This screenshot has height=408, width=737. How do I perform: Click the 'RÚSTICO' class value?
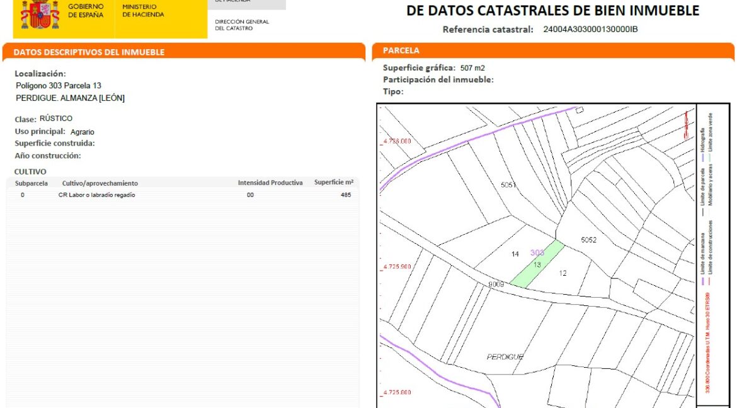56,118
